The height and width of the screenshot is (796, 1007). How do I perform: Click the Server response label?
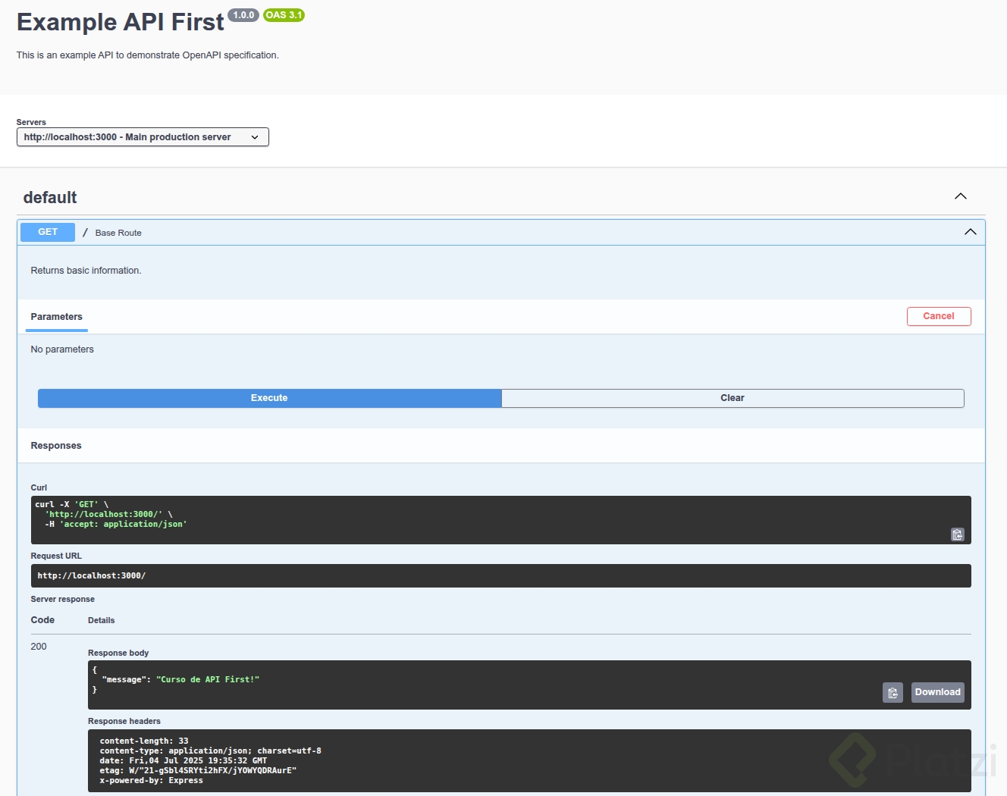point(62,599)
